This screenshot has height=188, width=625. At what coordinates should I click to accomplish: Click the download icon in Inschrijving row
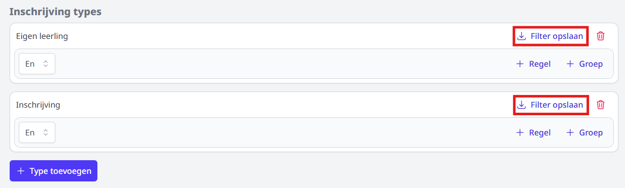pyautogui.click(x=521, y=105)
